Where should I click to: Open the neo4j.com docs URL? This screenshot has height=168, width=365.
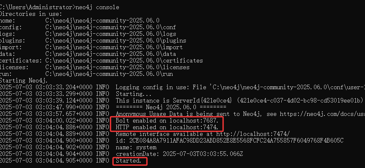coord(322,114)
